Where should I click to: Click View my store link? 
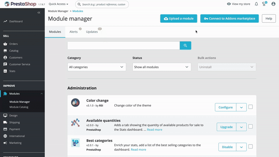pos(239,4)
